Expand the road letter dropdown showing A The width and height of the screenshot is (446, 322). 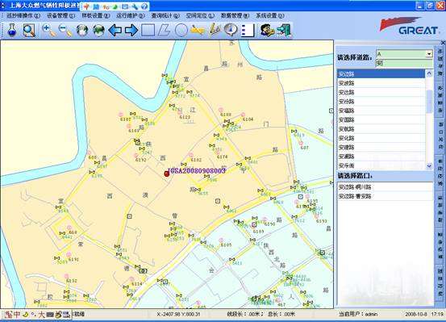429,53
